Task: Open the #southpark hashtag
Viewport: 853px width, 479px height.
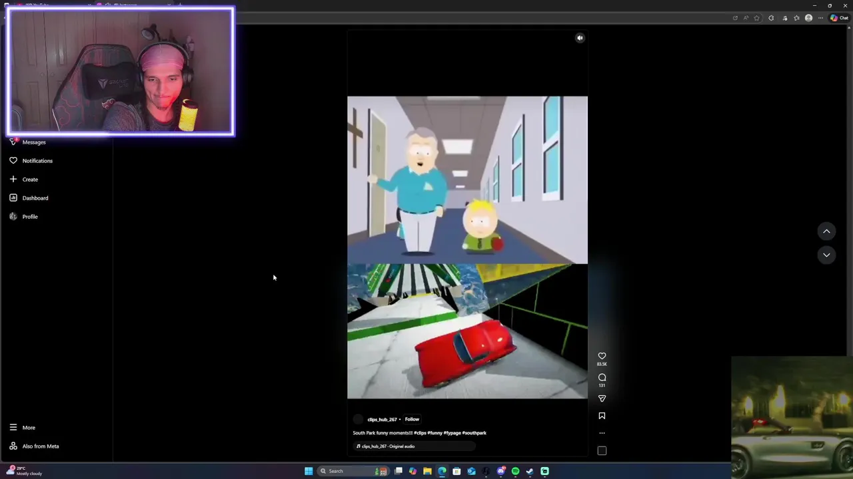Action: click(x=474, y=433)
